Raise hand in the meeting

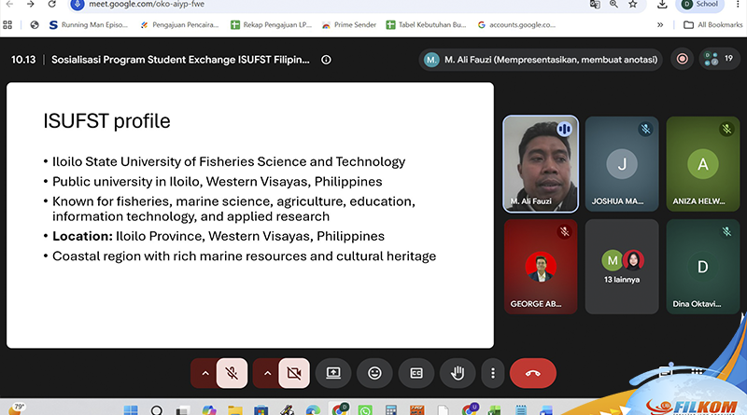coord(458,373)
